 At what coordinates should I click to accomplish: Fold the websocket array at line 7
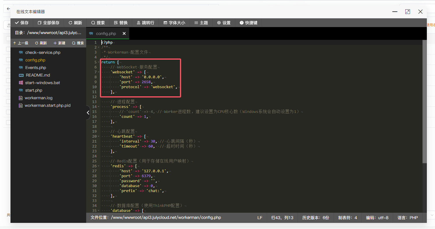click(99, 72)
